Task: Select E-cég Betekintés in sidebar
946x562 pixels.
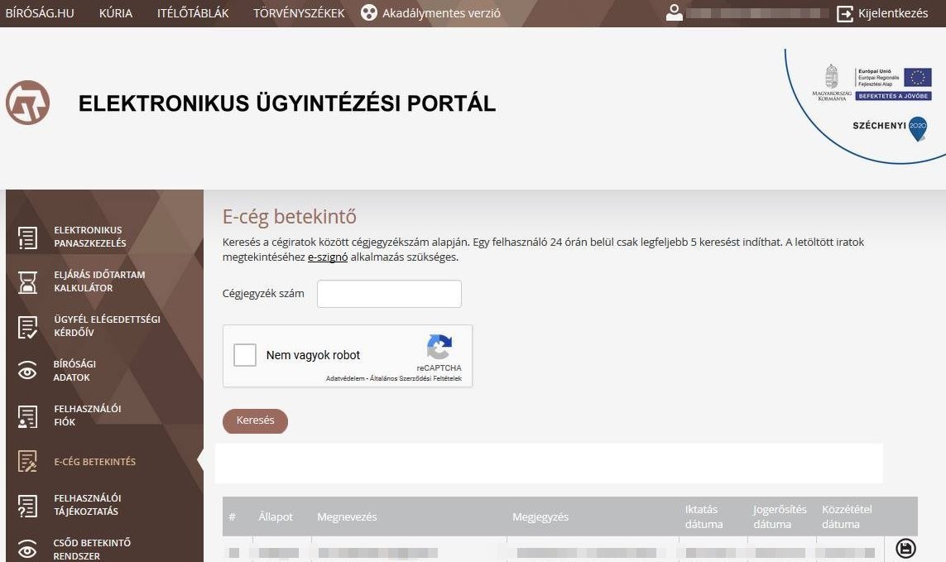Action: point(94,462)
